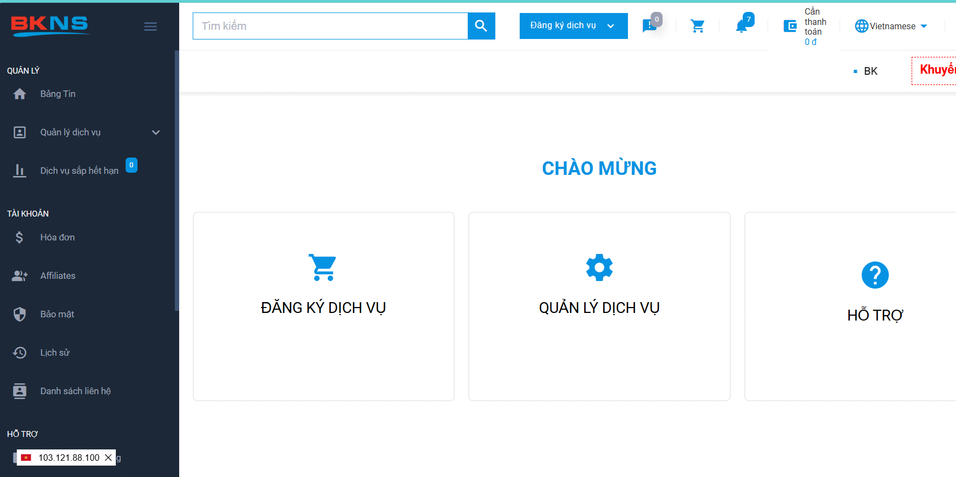Open Hóa đơn in the sidebar
This screenshot has width=956, height=477.
(57, 238)
